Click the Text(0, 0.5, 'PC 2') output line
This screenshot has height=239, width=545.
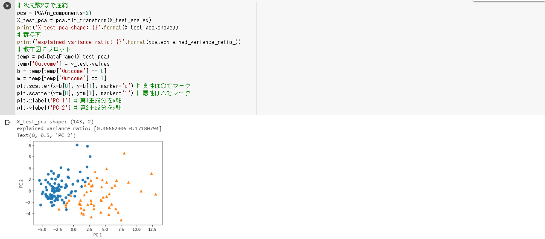[47, 135]
